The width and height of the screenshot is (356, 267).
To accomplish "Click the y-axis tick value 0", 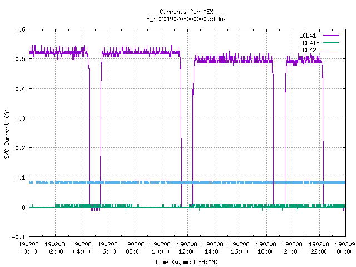I will coord(23,207).
